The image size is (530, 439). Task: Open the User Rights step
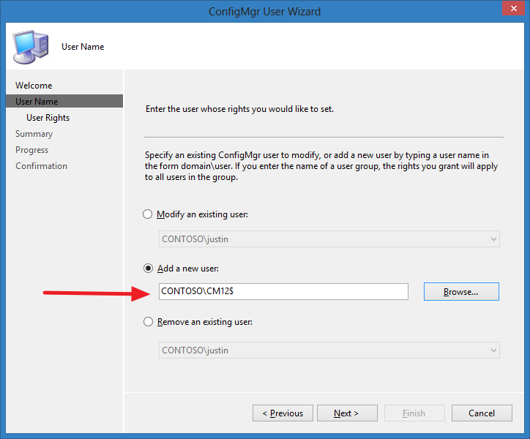pyautogui.click(x=48, y=118)
